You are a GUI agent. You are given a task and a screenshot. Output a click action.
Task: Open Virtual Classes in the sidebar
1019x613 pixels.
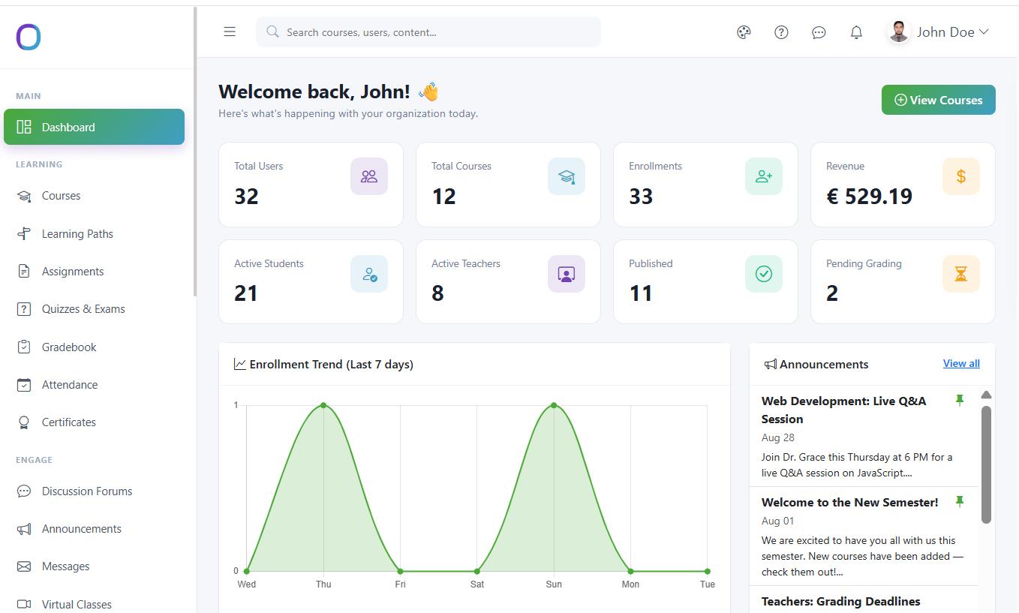pos(94,604)
